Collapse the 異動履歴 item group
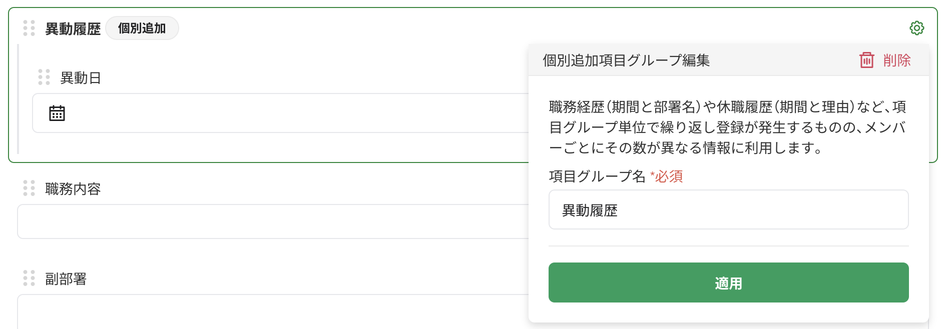Image resolution: width=950 pixels, height=329 pixels. [x=73, y=28]
